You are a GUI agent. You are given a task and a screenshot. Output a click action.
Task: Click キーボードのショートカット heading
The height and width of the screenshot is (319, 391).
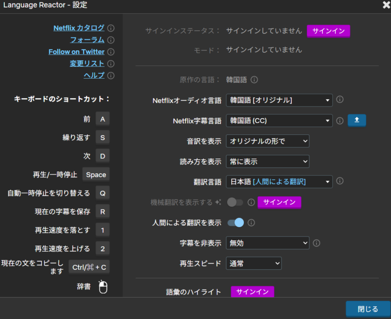pyautogui.click(x=62, y=99)
